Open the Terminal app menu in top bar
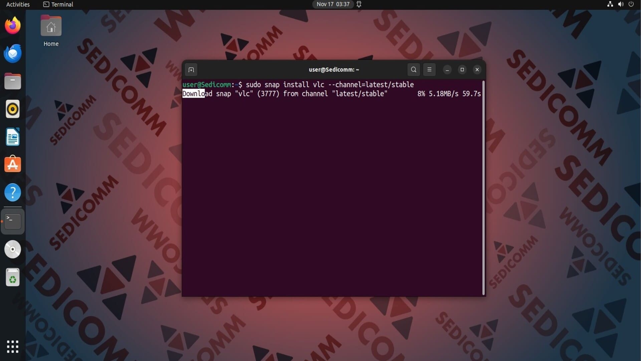 click(58, 4)
